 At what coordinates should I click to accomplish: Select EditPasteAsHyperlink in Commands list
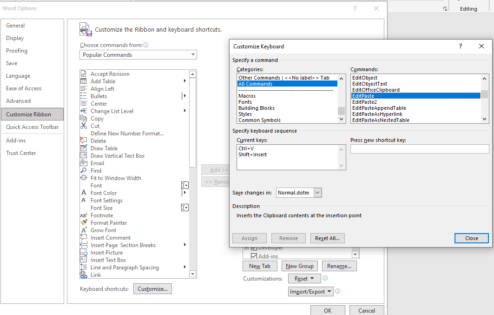point(377,114)
